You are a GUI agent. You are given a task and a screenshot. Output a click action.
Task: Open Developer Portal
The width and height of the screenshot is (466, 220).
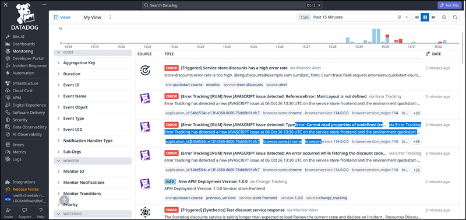coord(27,58)
